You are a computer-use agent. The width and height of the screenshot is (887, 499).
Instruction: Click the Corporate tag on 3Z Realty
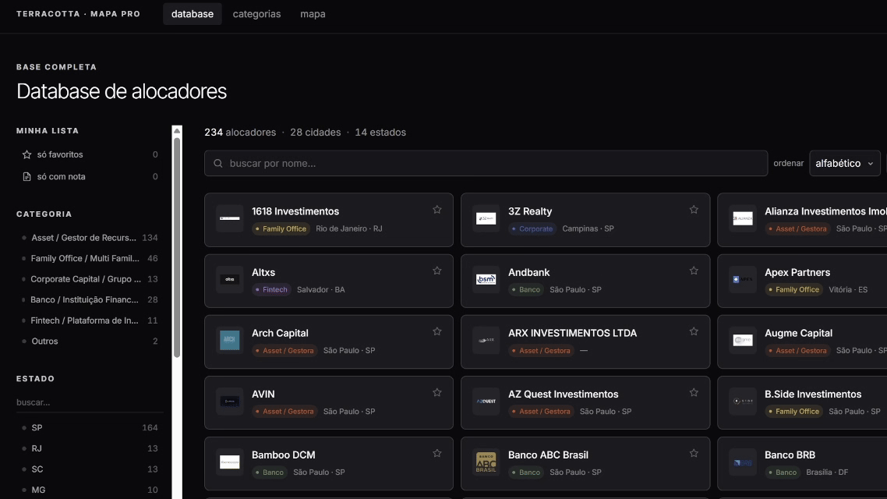click(x=532, y=228)
